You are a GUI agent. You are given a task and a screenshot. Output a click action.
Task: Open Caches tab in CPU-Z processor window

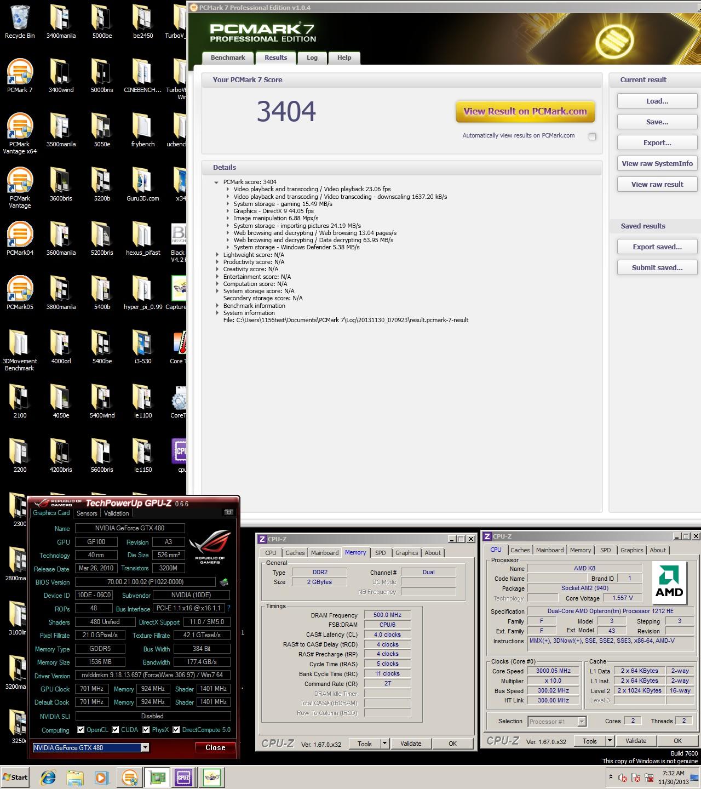pos(520,550)
